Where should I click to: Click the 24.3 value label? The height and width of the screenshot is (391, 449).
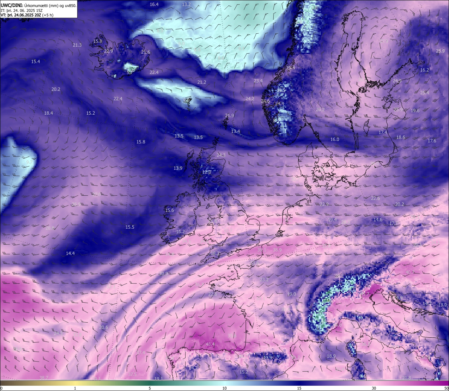(221, 155)
